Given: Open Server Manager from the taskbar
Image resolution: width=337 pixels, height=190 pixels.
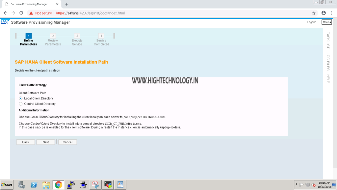Looking at the screenshot, I should coord(21,185).
